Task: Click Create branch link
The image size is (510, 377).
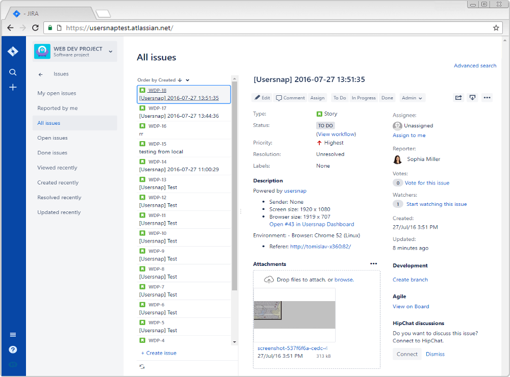Action: coord(410,280)
